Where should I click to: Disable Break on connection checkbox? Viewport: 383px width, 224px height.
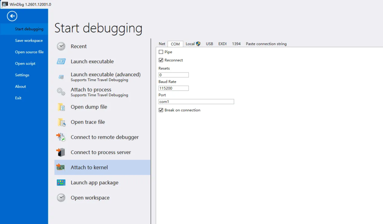click(161, 110)
